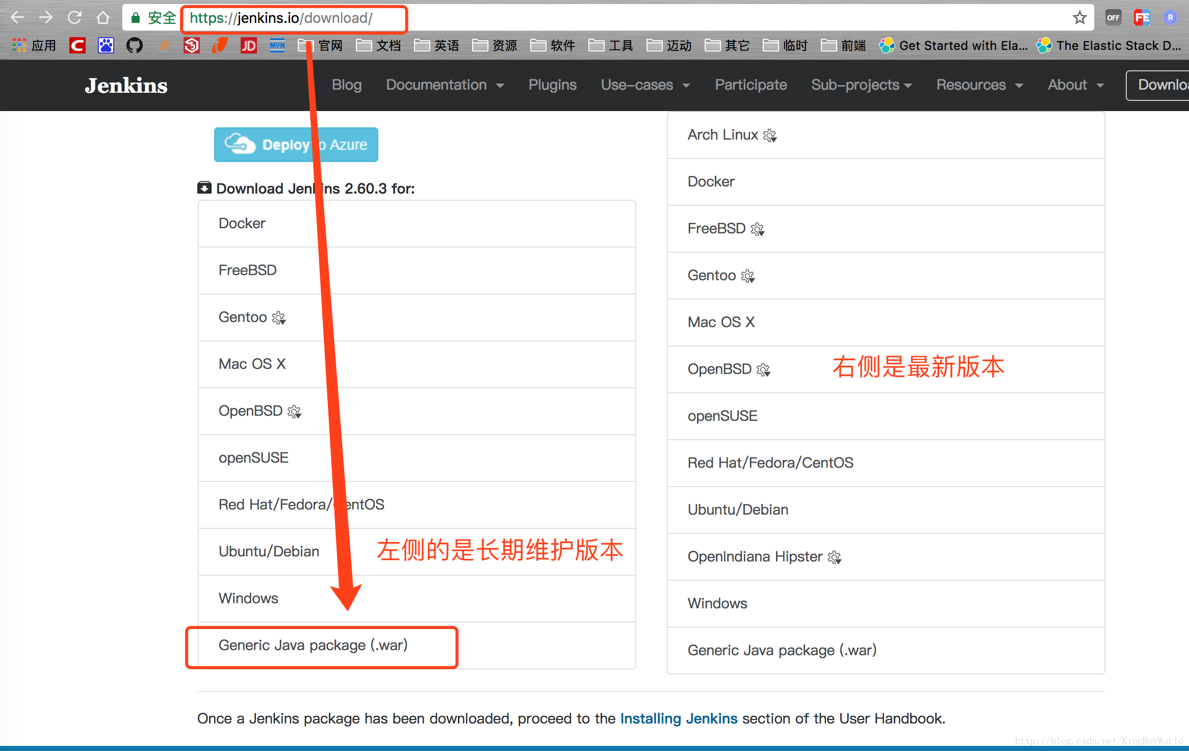1189x751 pixels.
Task: Select LTS Mac OS X download
Action: pyautogui.click(x=417, y=364)
